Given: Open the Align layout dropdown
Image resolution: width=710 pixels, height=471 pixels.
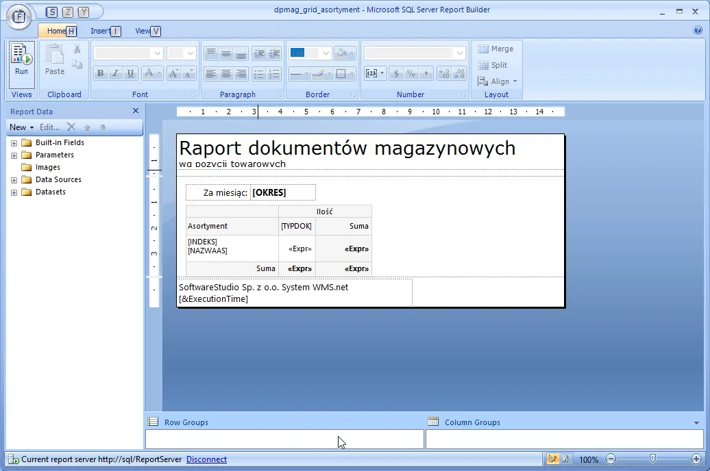Looking at the screenshot, I should coord(497,81).
